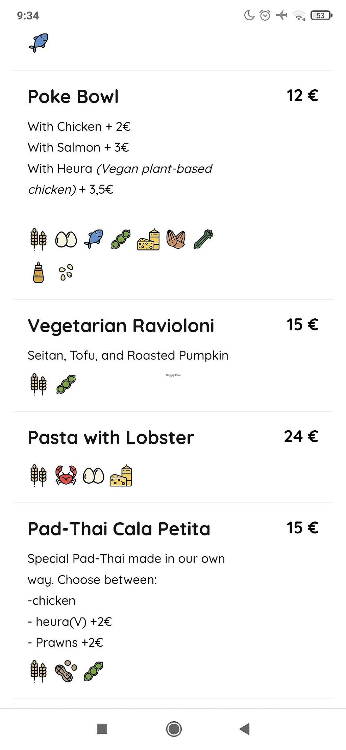Image resolution: width=346 pixels, height=750 pixels.
Task: Open the Poke Bowl menu item
Action: pos(73,97)
